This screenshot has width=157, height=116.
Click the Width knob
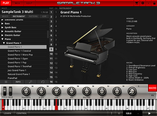(x=117, y=91)
